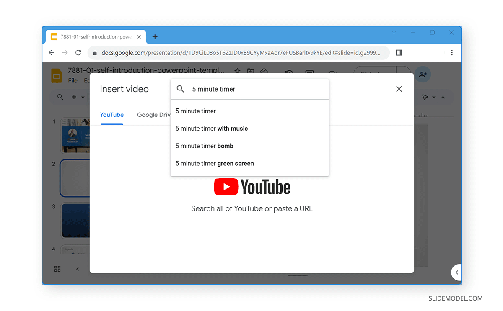Open a new browser tab
The width and height of the screenshot is (503, 311).
click(155, 37)
